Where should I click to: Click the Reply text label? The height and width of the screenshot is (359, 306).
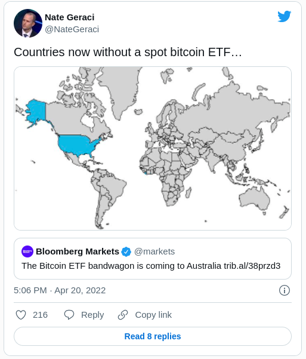(92, 315)
